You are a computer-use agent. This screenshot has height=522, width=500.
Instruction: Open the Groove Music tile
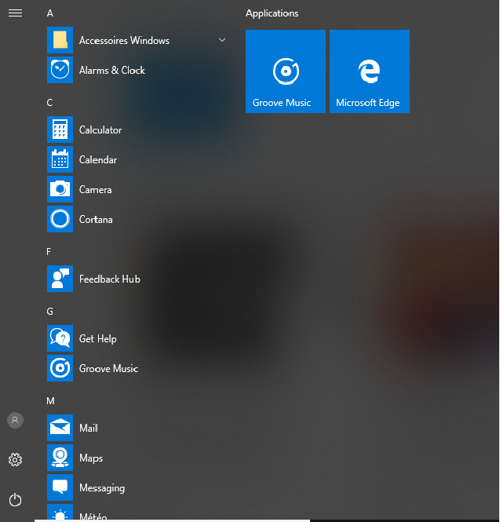pos(286,71)
